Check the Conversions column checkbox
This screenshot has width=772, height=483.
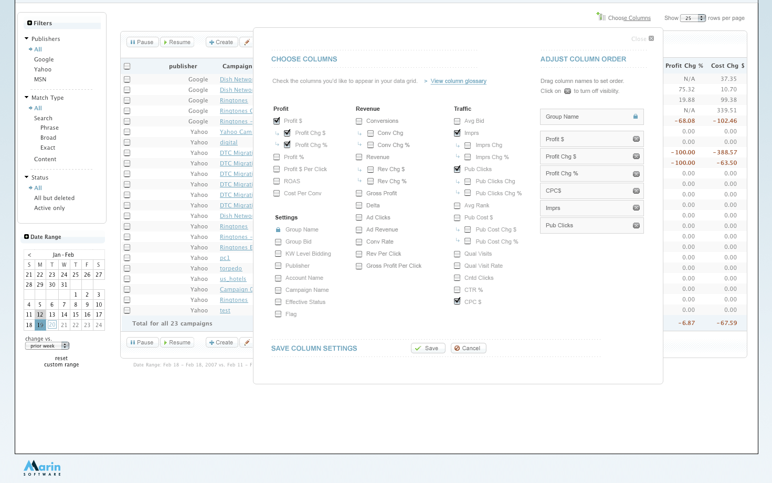tap(359, 121)
